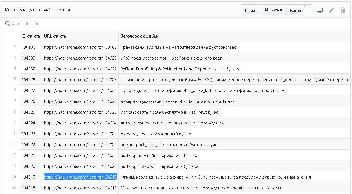
Task: Click the Заголовок ошибки column header
Action: [x=140, y=36]
